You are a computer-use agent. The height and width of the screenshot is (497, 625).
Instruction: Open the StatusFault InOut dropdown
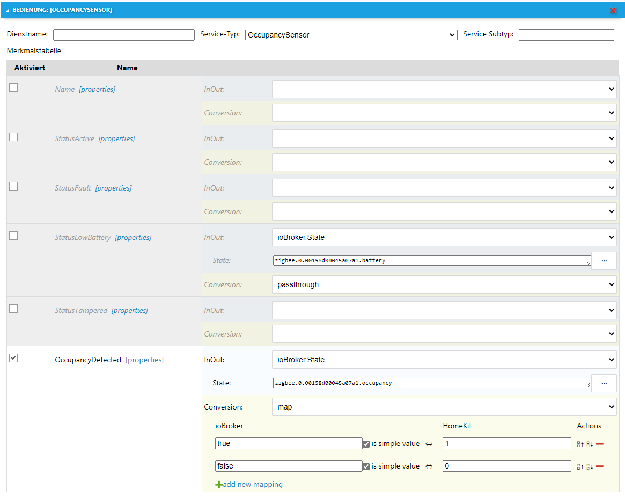click(444, 188)
